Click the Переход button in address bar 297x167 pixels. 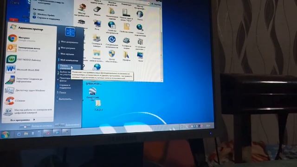pos(156,4)
